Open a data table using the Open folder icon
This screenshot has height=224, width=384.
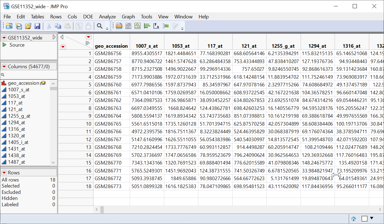(x=28, y=25)
